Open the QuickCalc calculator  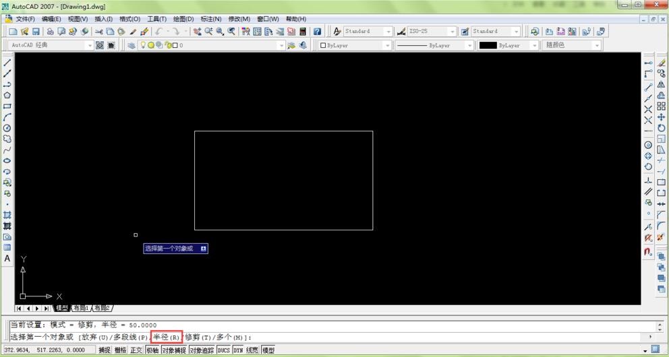tap(303, 31)
